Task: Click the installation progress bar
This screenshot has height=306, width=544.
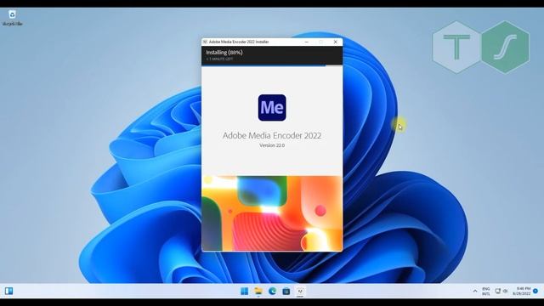Action: tap(272, 65)
